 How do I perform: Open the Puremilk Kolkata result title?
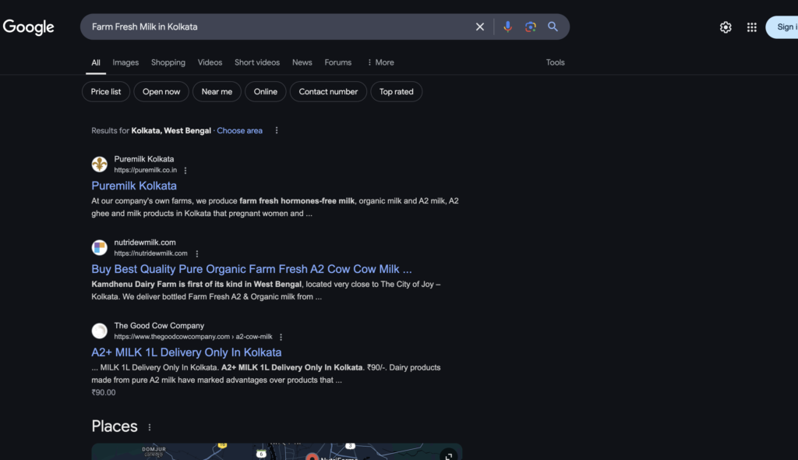[x=134, y=186]
